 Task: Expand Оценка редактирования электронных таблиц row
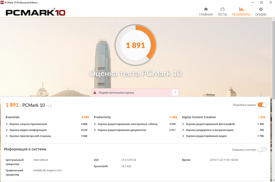tap(95, 124)
